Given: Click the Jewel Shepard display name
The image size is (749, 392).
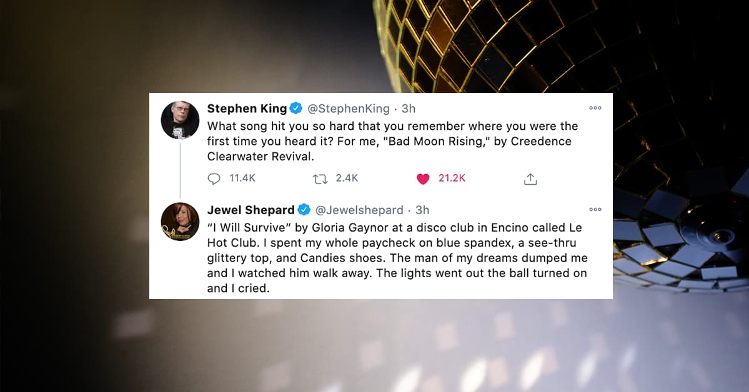Looking at the screenshot, I should (x=251, y=210).
